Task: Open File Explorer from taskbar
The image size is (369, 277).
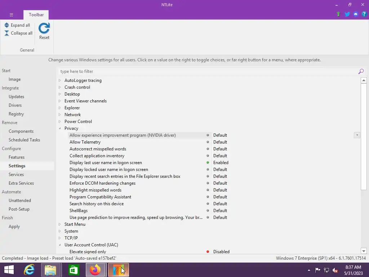Action: (x=50, y=270)
